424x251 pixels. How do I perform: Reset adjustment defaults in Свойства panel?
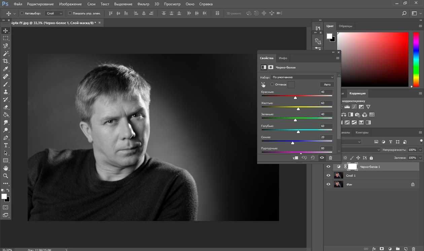pyautogui.click(x=313, y=158)
